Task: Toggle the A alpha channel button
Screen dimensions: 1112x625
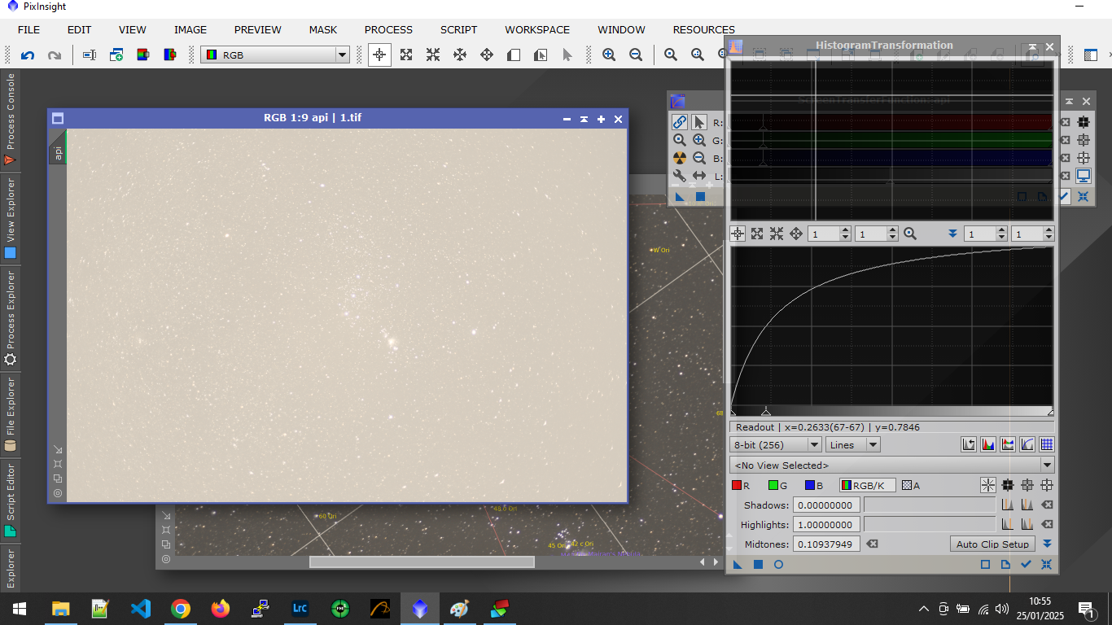Action: point(911,485)
